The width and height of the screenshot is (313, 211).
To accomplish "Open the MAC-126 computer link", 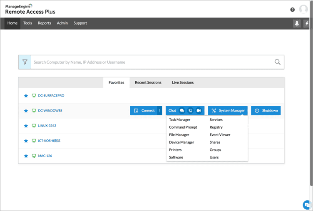I will coord(45,156).
